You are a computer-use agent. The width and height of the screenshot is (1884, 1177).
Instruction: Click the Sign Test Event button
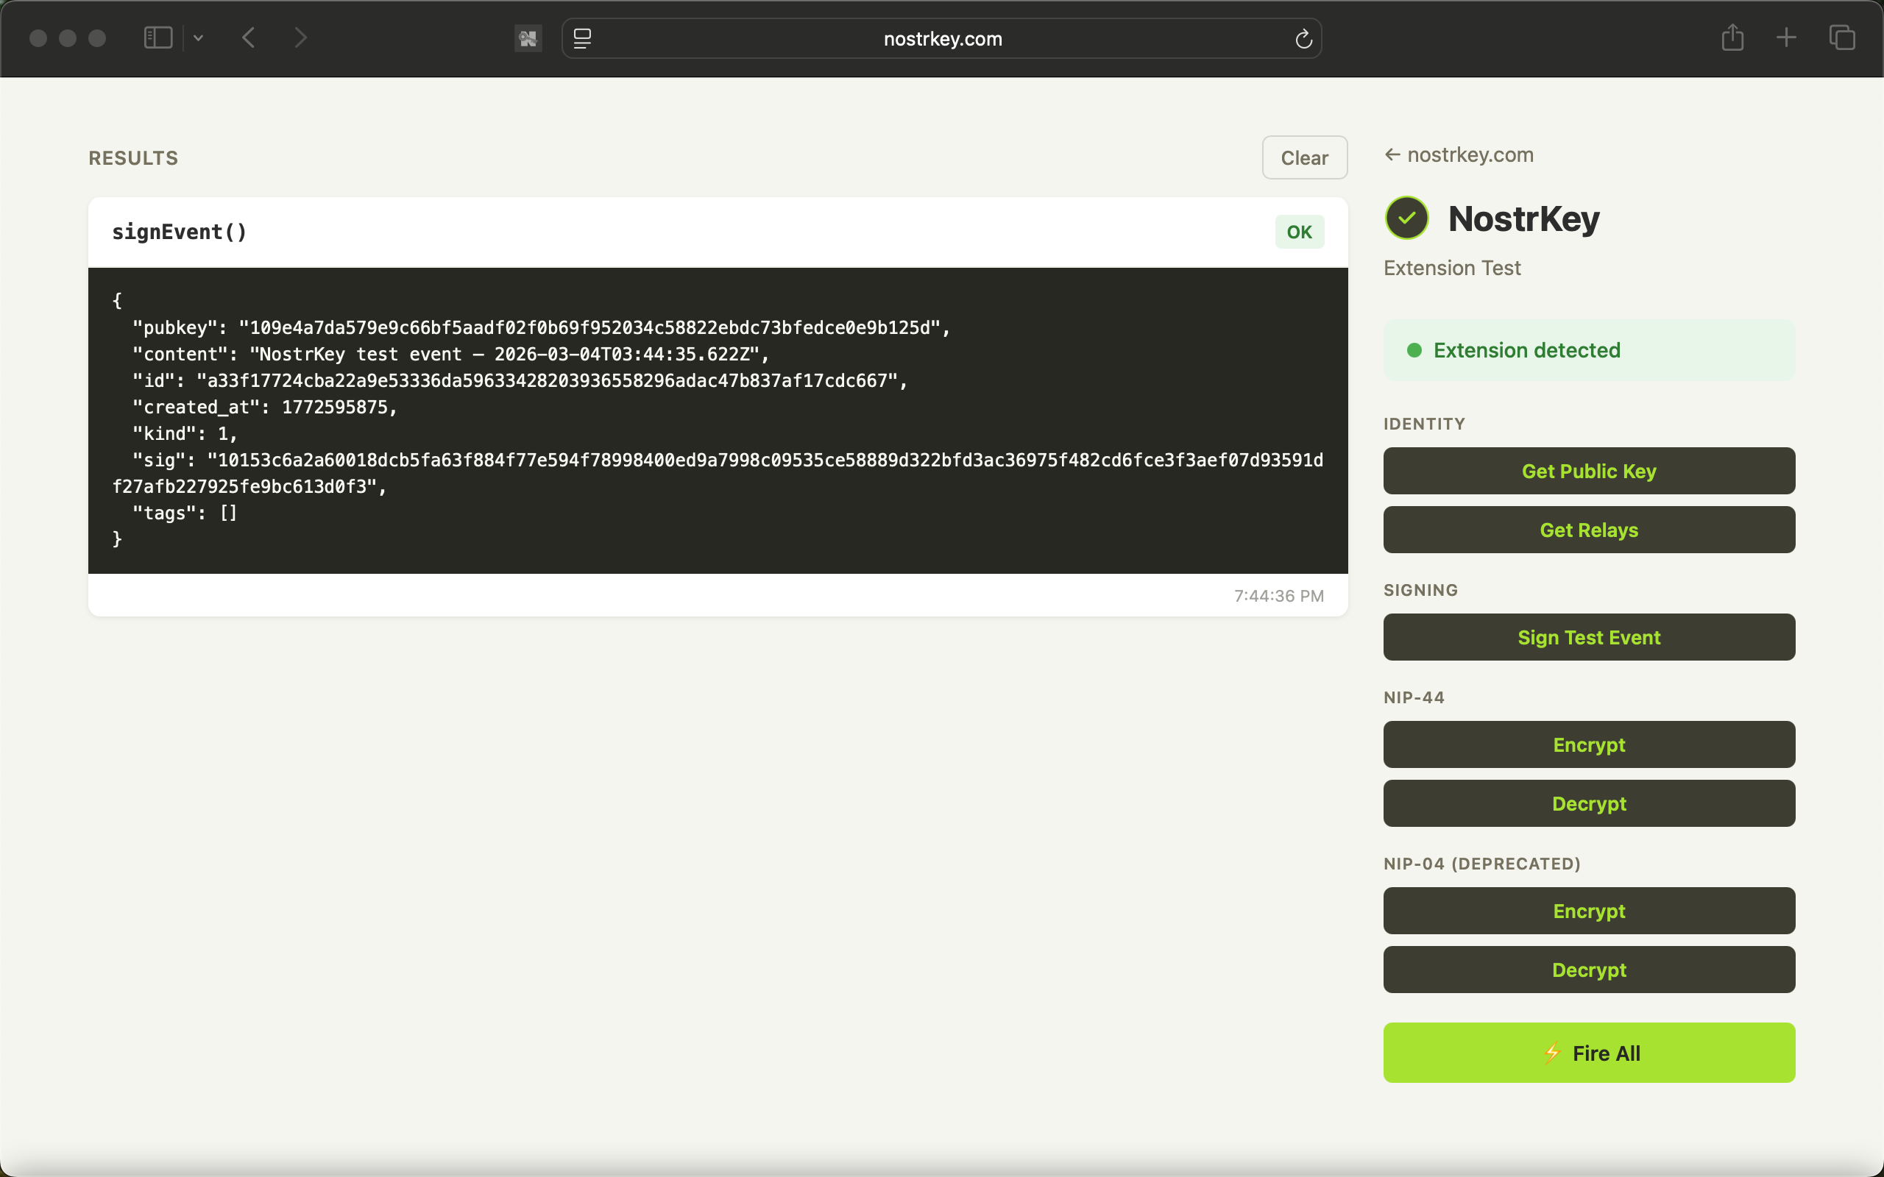point(1589,638)
